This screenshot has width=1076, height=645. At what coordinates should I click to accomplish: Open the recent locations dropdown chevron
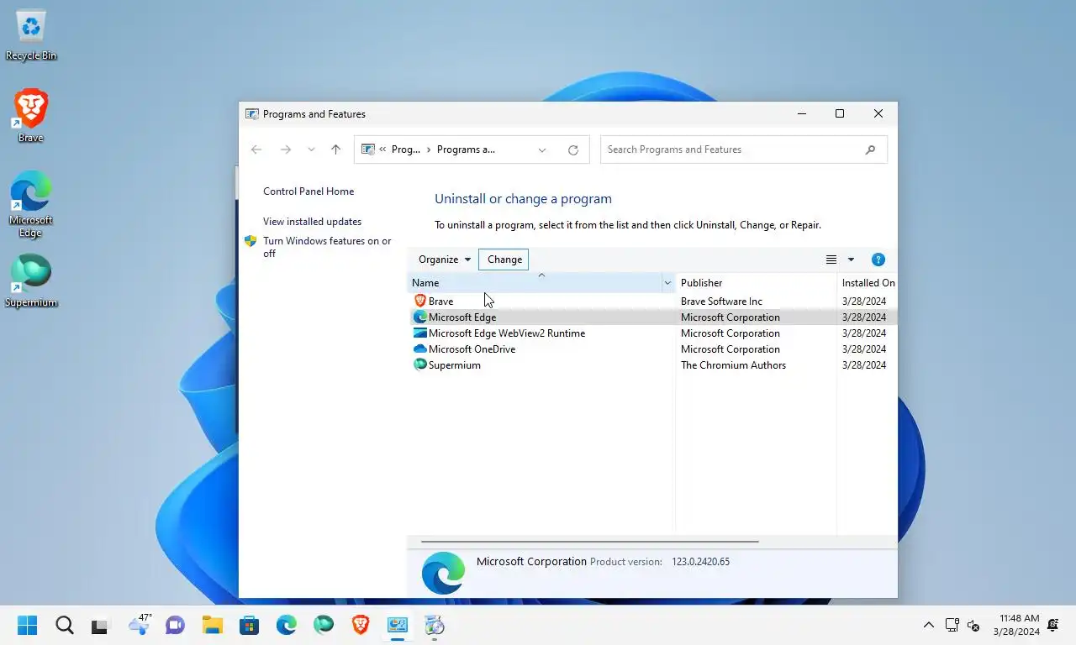[x=311, y=149]
